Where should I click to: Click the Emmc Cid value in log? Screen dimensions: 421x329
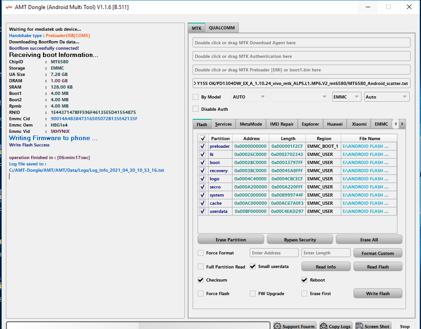[x=94, y=118]
